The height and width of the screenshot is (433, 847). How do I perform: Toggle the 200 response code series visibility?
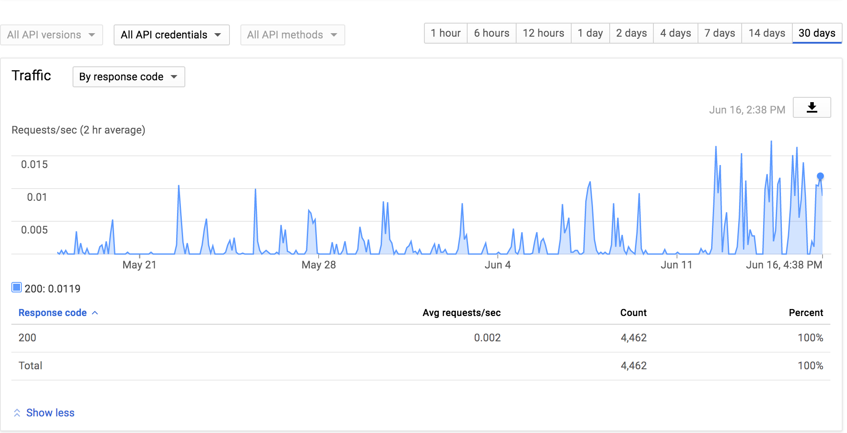pos(17,287)
